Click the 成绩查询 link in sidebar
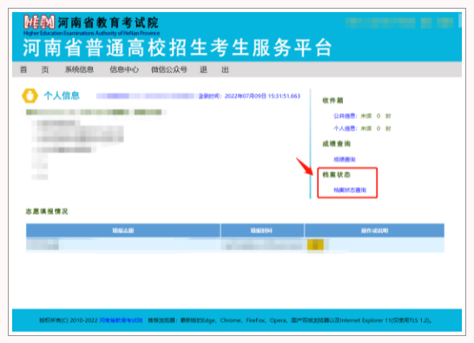 click(345, 159)
